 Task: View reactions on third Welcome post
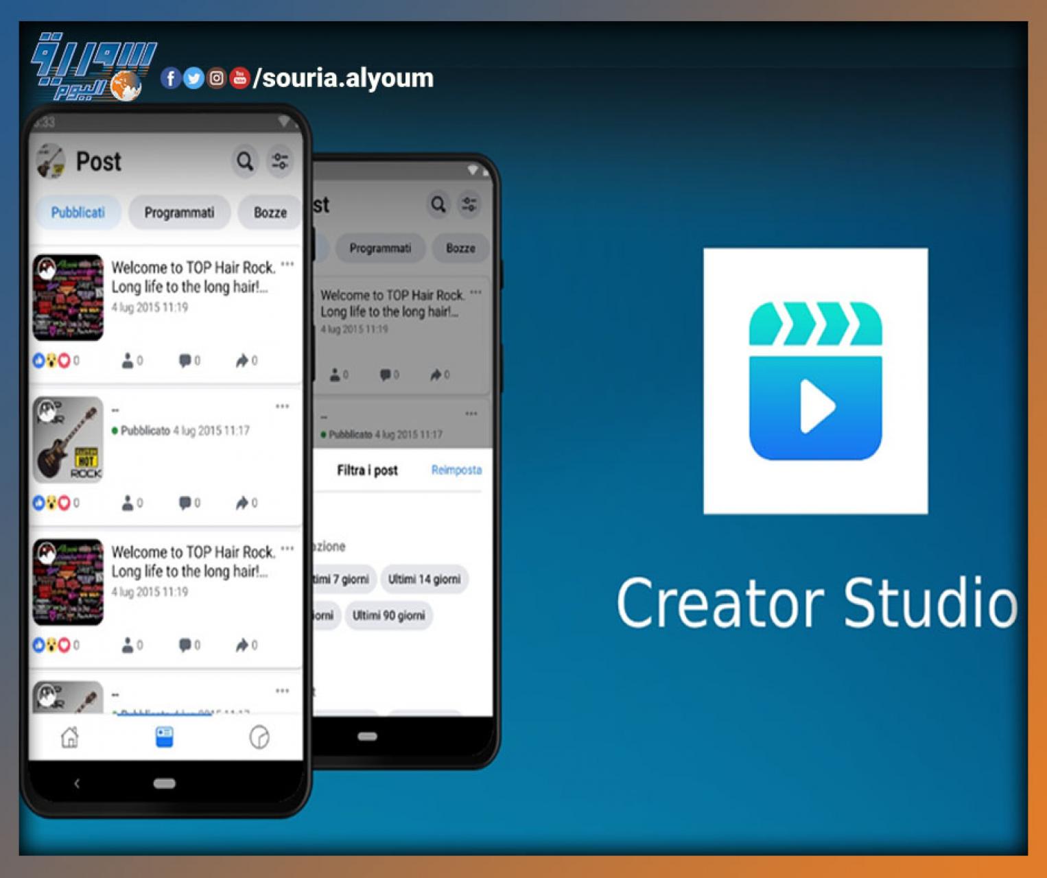[x=56, y=645]
